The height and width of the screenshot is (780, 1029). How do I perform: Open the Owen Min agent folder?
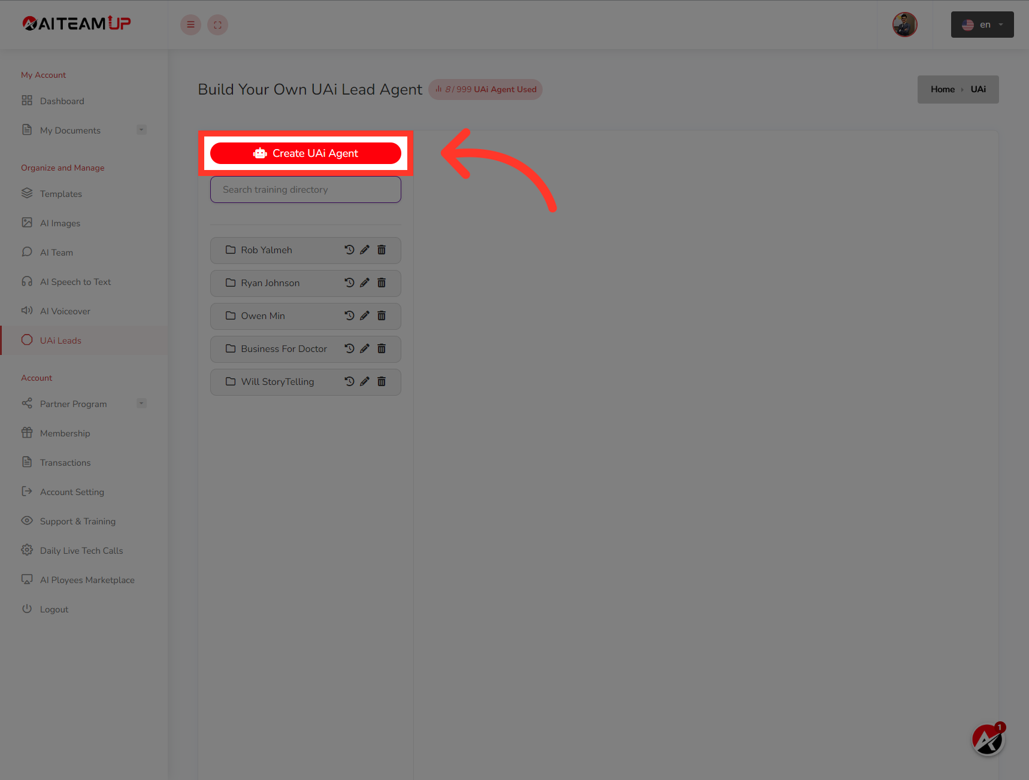[263, 316]
